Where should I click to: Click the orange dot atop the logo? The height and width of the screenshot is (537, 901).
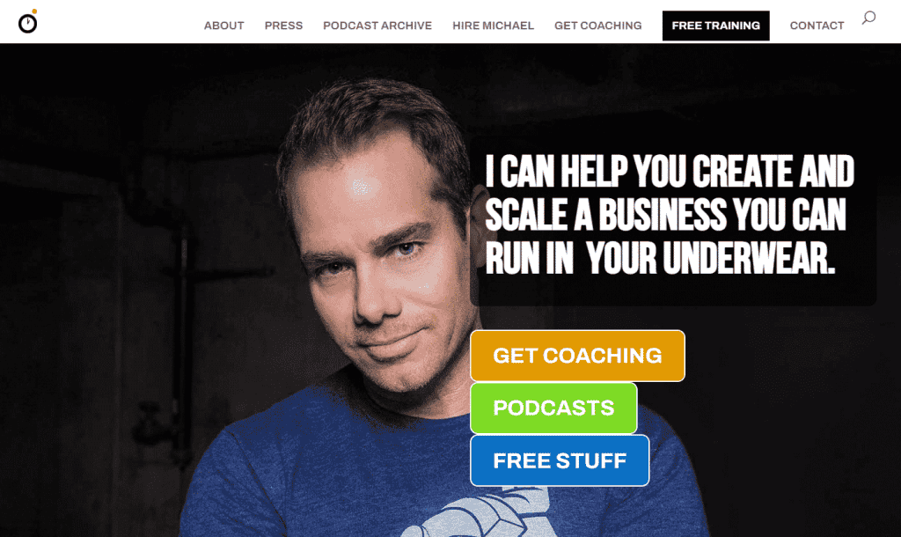[x=34, y=11]
